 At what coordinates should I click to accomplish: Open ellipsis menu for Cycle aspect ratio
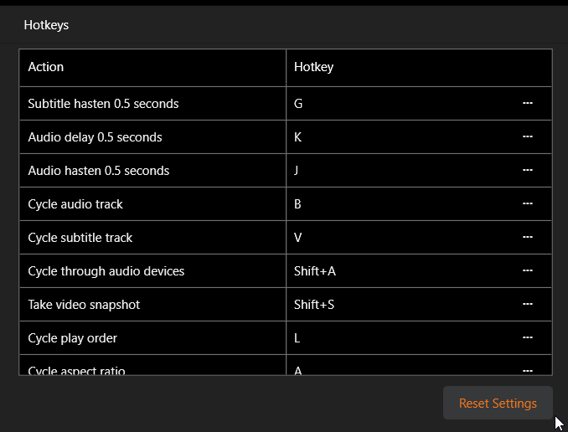528,369
